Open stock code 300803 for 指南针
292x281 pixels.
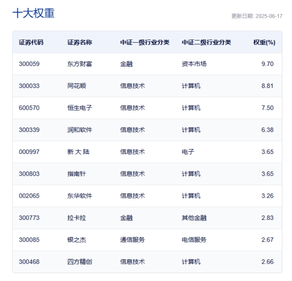[29, 174]
